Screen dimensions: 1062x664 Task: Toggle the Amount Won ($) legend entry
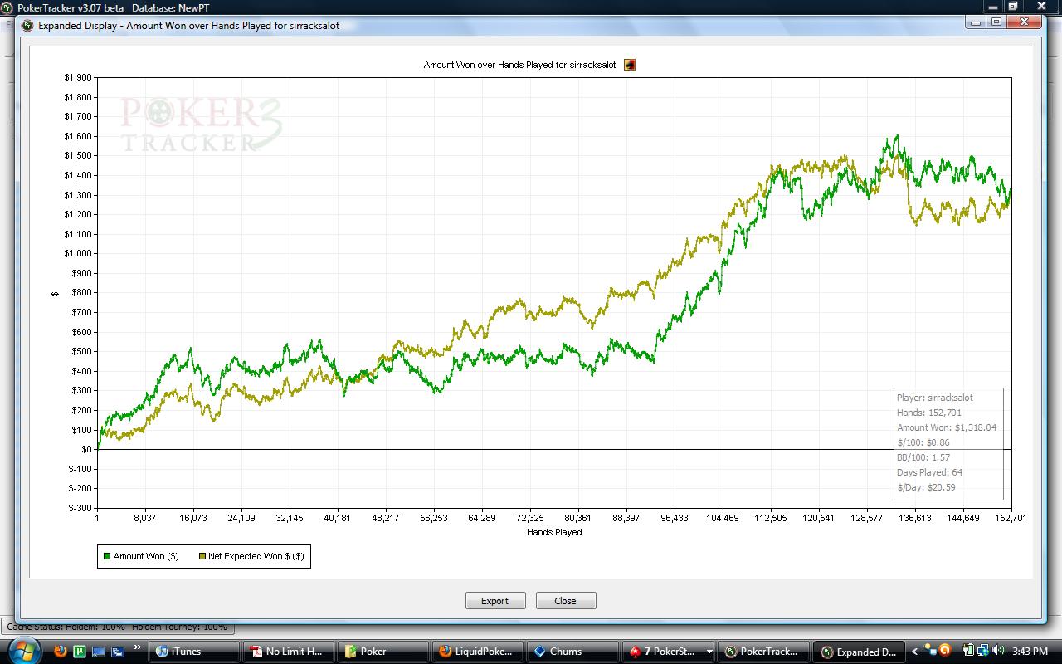pos(141,556)
